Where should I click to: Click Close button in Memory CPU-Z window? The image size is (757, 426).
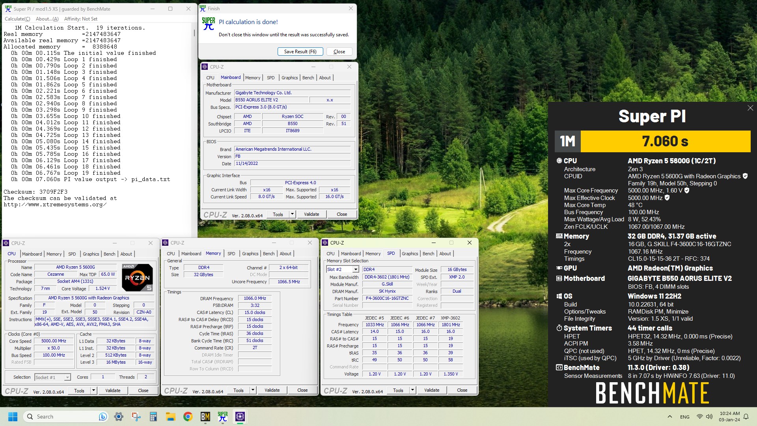pos(302,390)
